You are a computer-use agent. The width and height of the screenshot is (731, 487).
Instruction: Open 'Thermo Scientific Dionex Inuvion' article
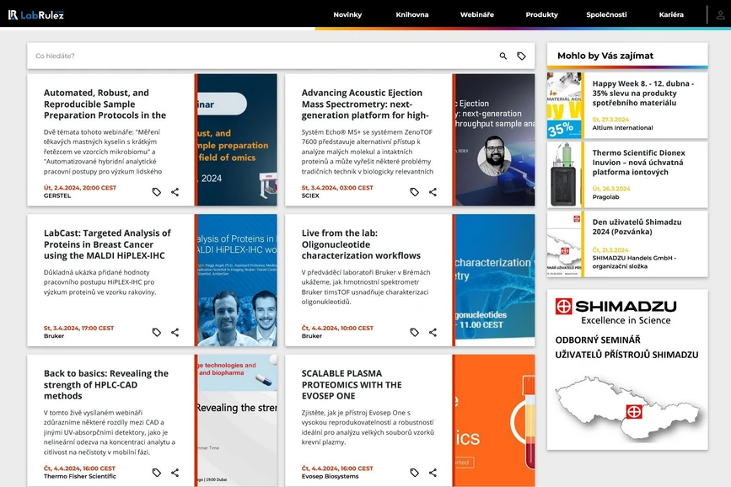click(639, 162)
